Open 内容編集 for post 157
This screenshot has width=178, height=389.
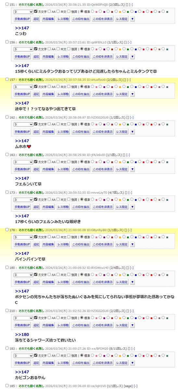click(48, 94)
